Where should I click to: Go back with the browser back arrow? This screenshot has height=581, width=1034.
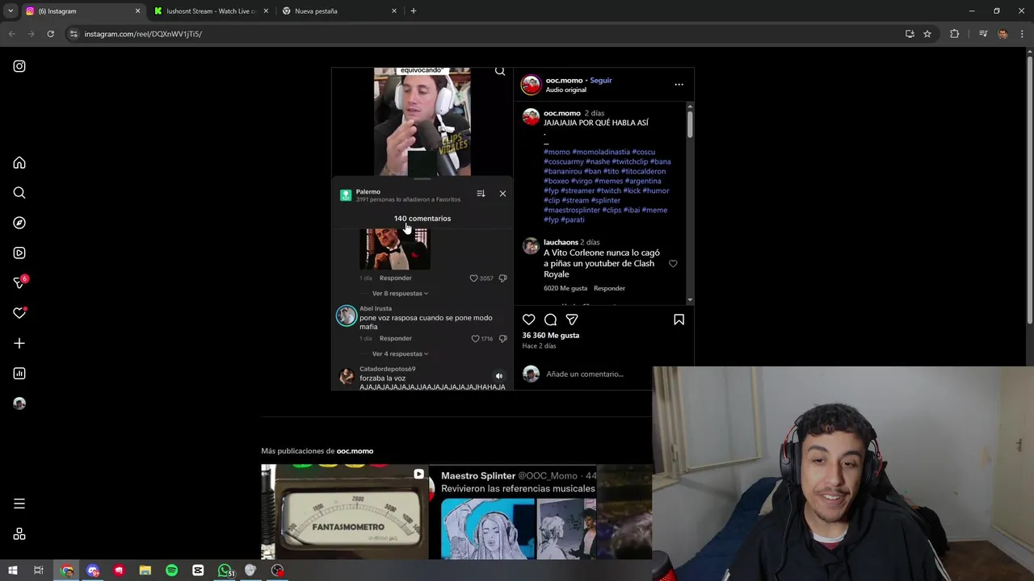[11, 34]
